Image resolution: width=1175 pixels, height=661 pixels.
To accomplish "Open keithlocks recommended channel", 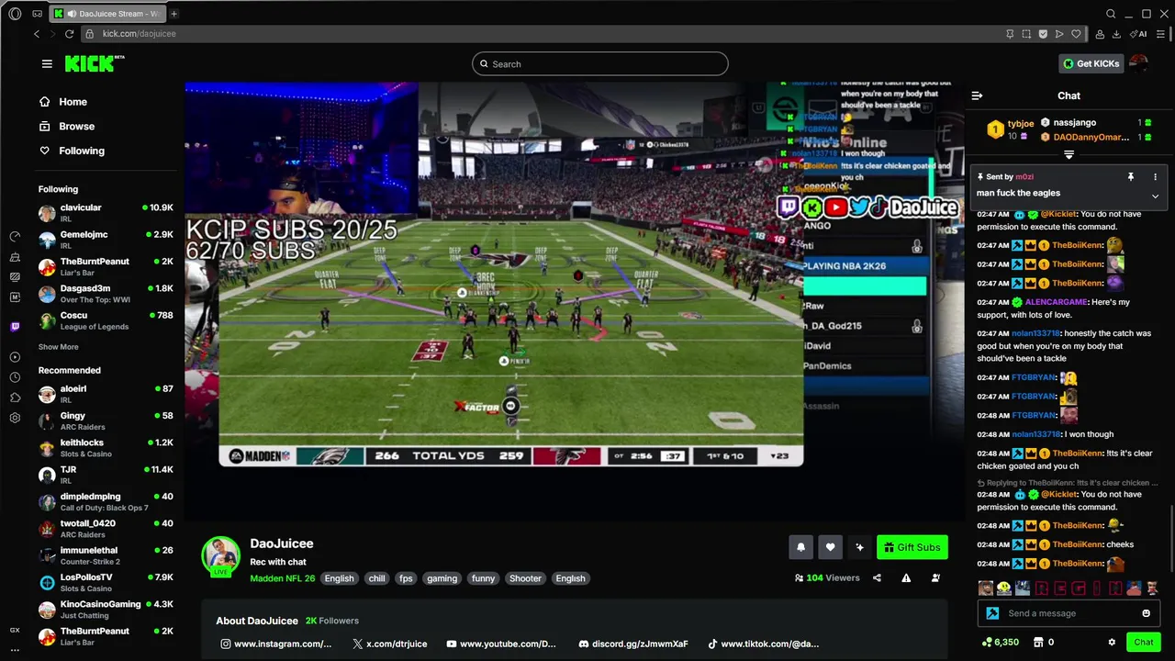I will tap(106, 448).
